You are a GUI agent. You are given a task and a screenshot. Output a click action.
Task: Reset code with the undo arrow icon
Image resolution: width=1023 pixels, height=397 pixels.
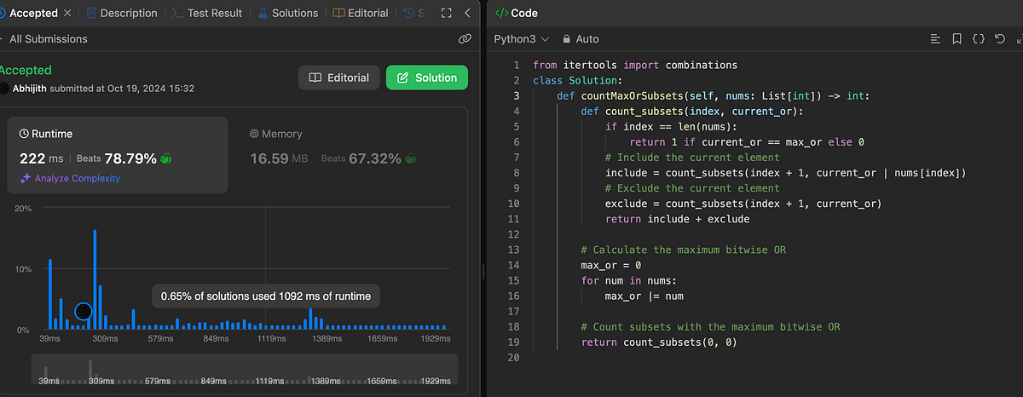click(x=1000, y=39)
